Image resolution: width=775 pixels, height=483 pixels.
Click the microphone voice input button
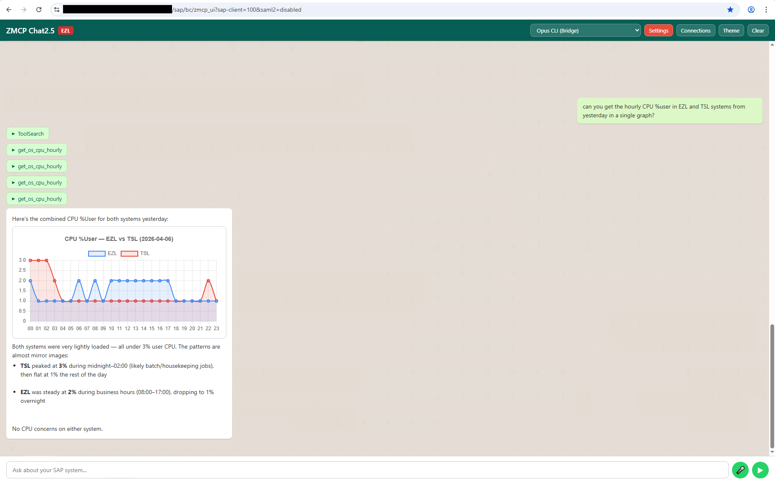coord(740,470)
